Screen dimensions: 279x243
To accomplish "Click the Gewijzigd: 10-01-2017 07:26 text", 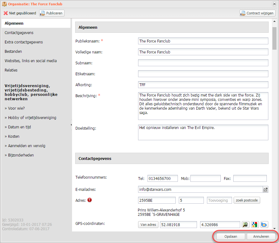I will 27,224.
